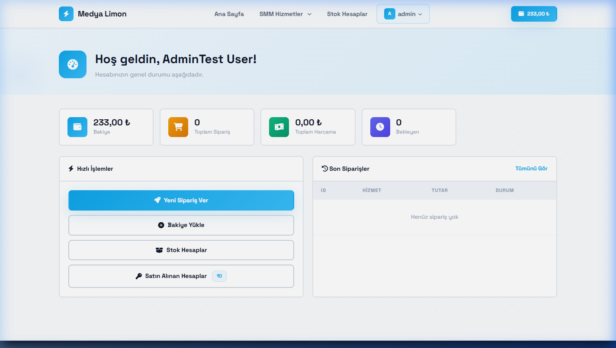This screenshot has width=616, height=348.
Task: Click the Toplam Sipariş stat card
Action: [207, 127]
